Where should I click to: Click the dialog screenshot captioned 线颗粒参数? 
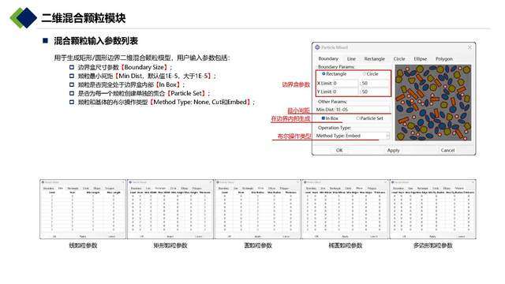(x=83, y=209)
